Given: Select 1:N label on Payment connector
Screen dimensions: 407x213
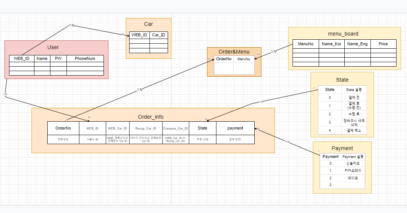Looking at the screenshot, I should (287, 142).
